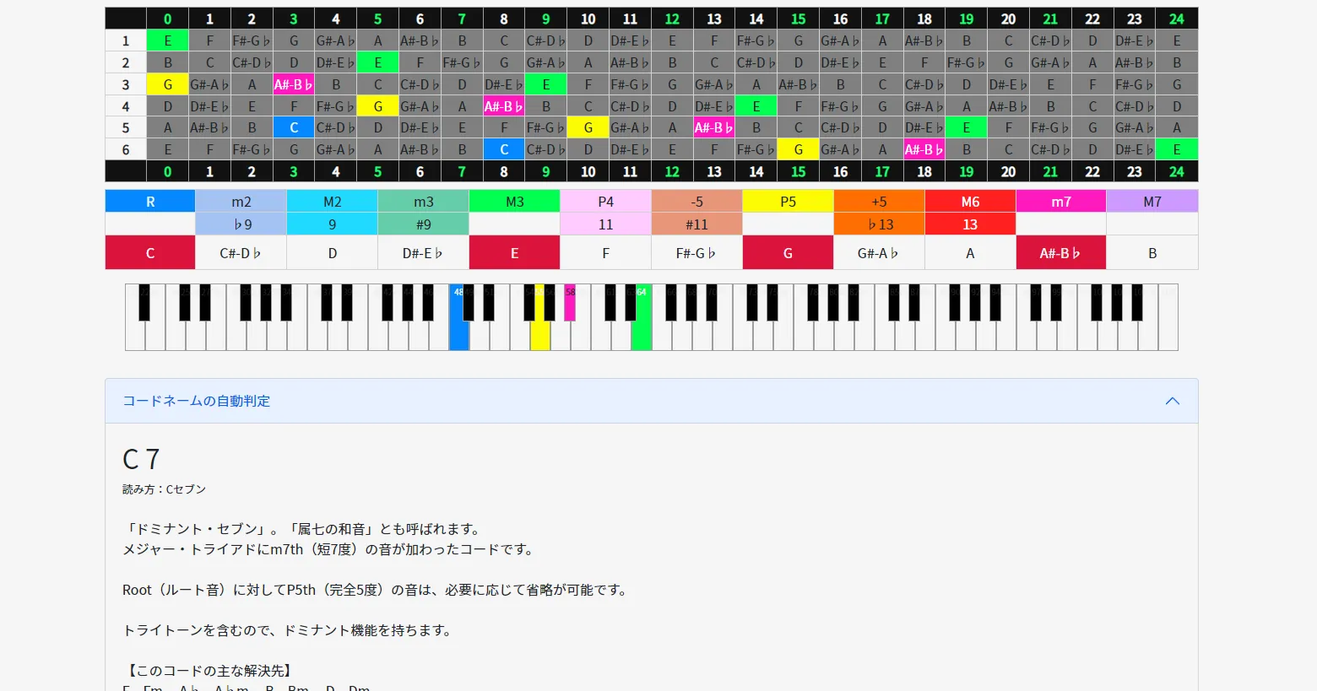Select the ♭13 tension cell
Screen dimensions: 1317x691
point(880,224)
